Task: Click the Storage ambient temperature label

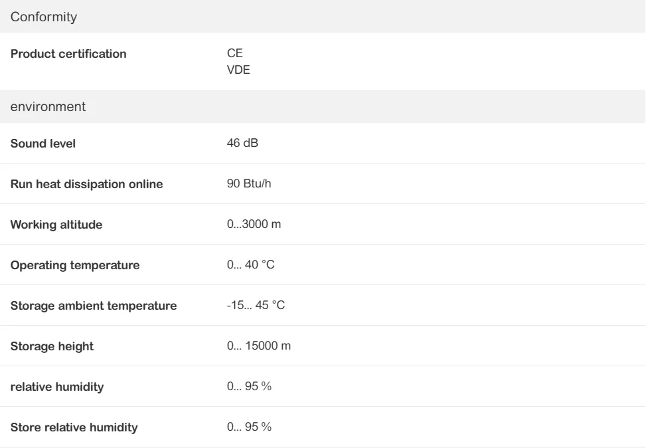Action: tap(94, 306)
